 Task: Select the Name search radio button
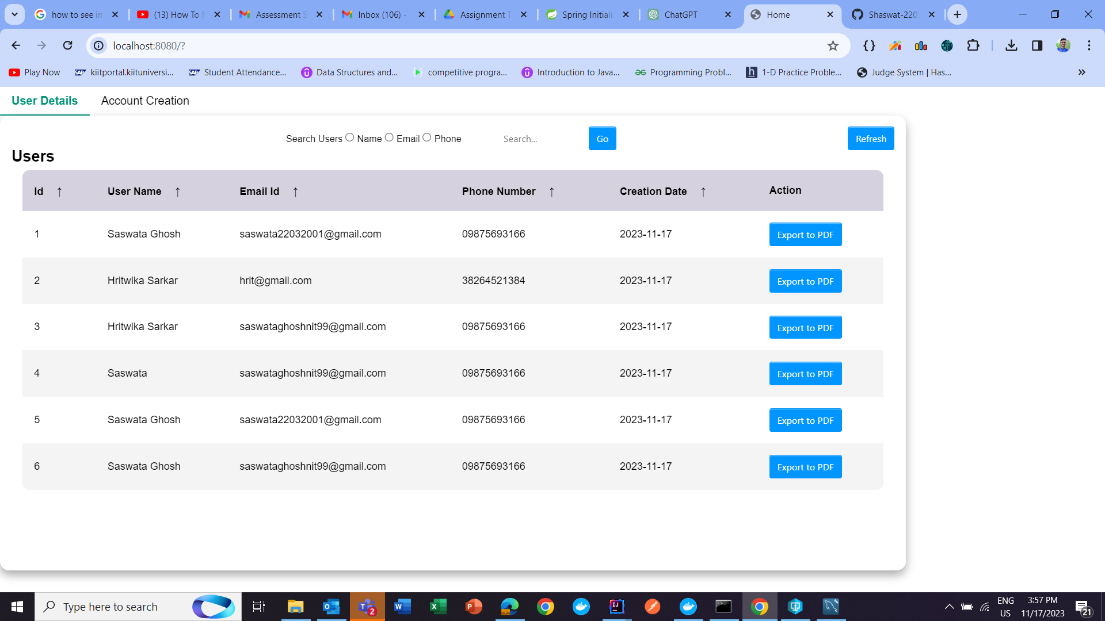[350, 137]
